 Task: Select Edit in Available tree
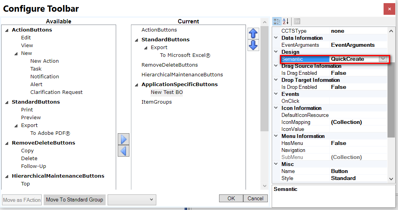pos(26,37)
